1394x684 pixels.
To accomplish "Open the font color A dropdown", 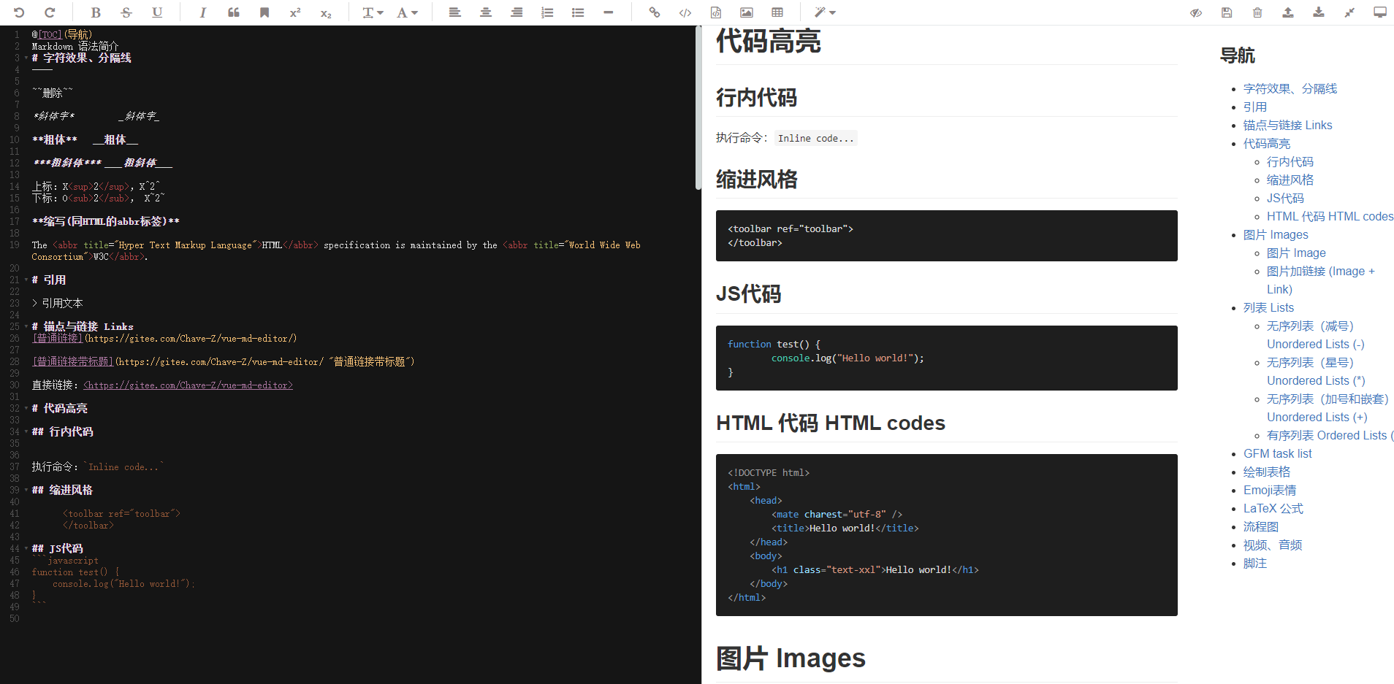I will coord(407,12).
